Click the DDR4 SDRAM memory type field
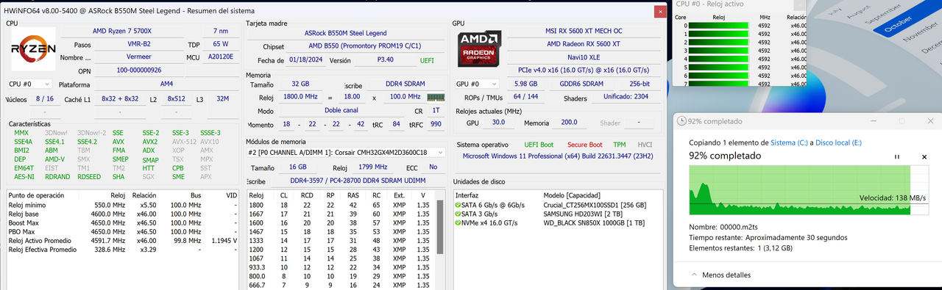The width and height of the screenshot is (942, 290). [x=405, y=84]
